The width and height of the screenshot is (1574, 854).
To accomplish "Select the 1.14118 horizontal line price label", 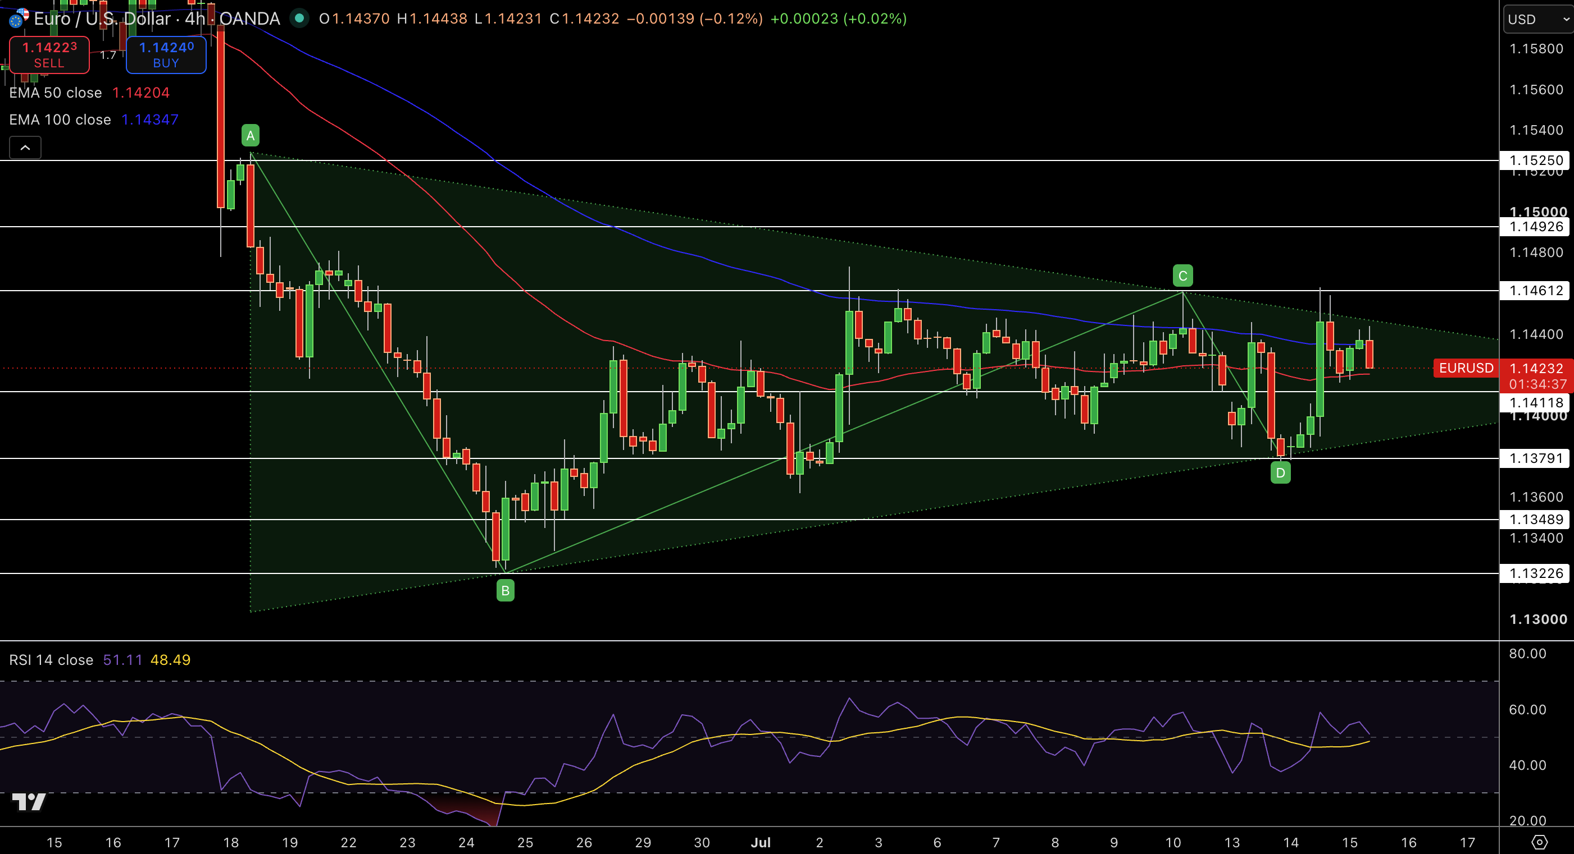I will pyautogui.click(x=1535, y=402).
